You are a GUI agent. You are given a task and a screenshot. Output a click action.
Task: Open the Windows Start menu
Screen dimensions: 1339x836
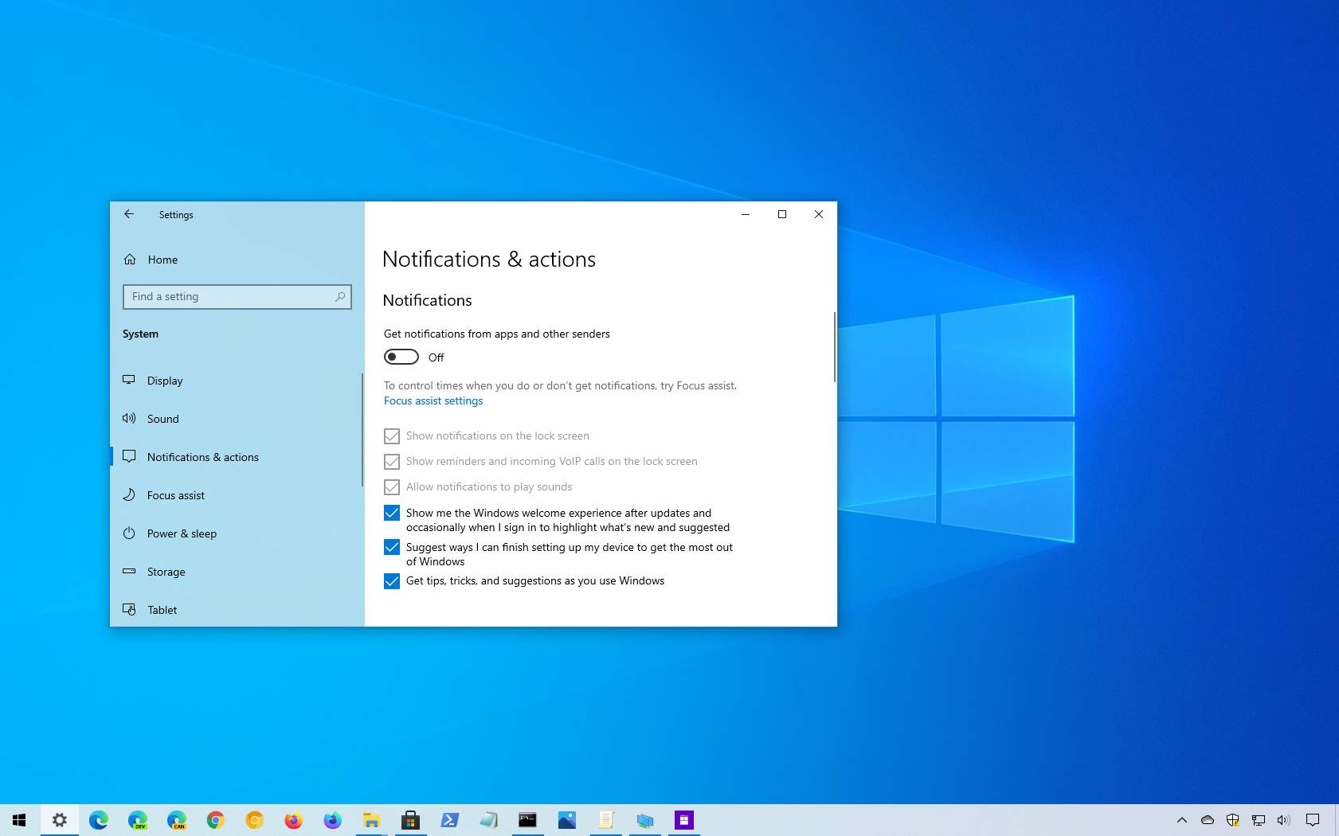[19, 820]
